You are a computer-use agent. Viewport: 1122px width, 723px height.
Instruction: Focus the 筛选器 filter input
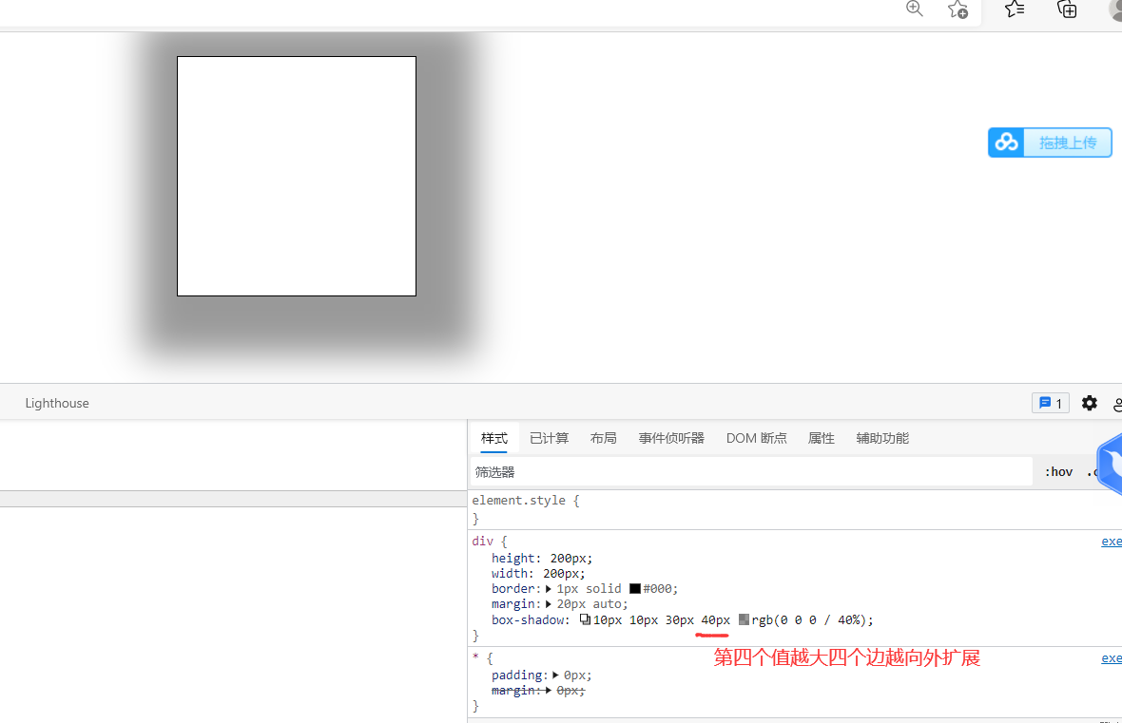[750, 472]
